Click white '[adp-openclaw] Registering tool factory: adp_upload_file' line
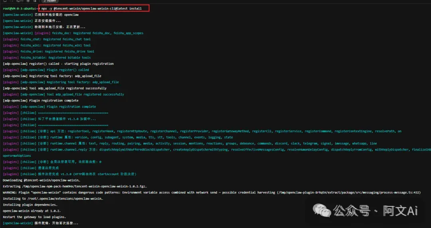The width and height of the screenshot is (431, 228). pos(52,76)
